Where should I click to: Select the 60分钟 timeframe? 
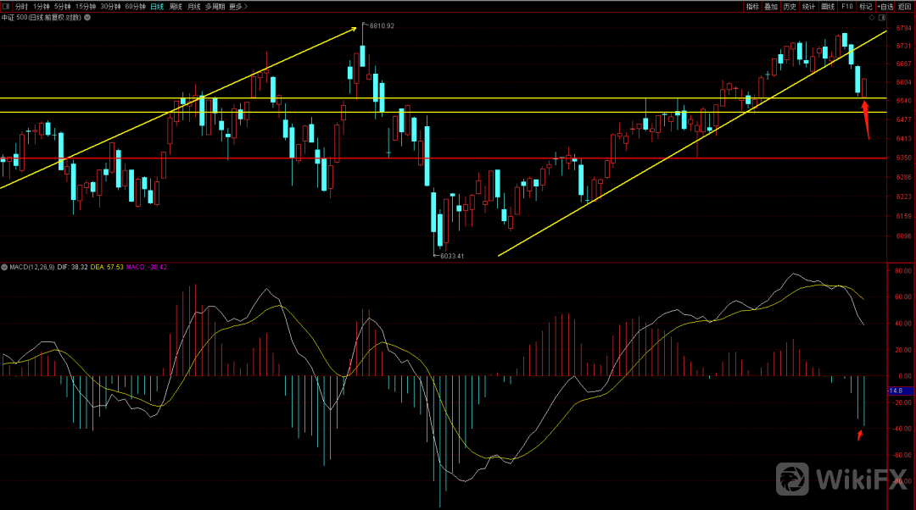(135, 6)
